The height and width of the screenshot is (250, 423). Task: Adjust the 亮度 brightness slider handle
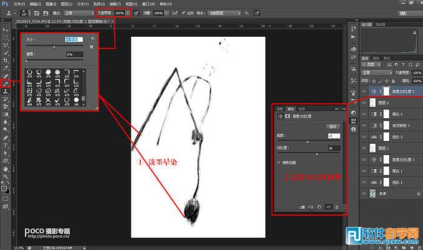308,142
